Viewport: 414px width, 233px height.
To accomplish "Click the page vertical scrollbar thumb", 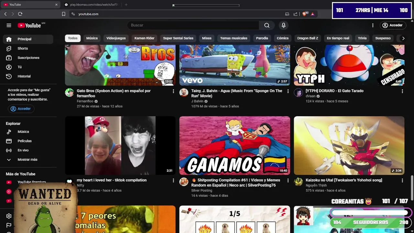I will pos(412,188).
